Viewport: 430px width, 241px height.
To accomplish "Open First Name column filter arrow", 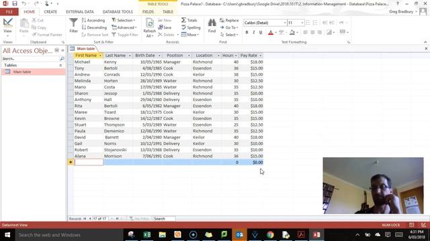I will pyautogui.click(x=100, y=56).
